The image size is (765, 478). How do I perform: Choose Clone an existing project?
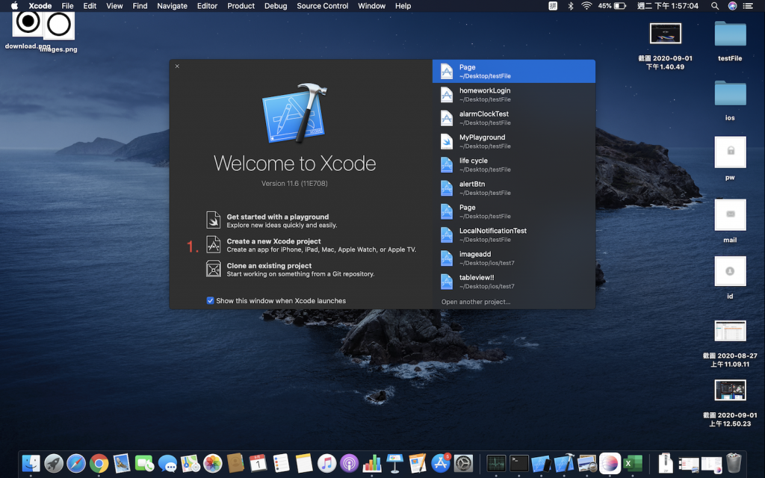pyautogui.click(x=290, y=269)
